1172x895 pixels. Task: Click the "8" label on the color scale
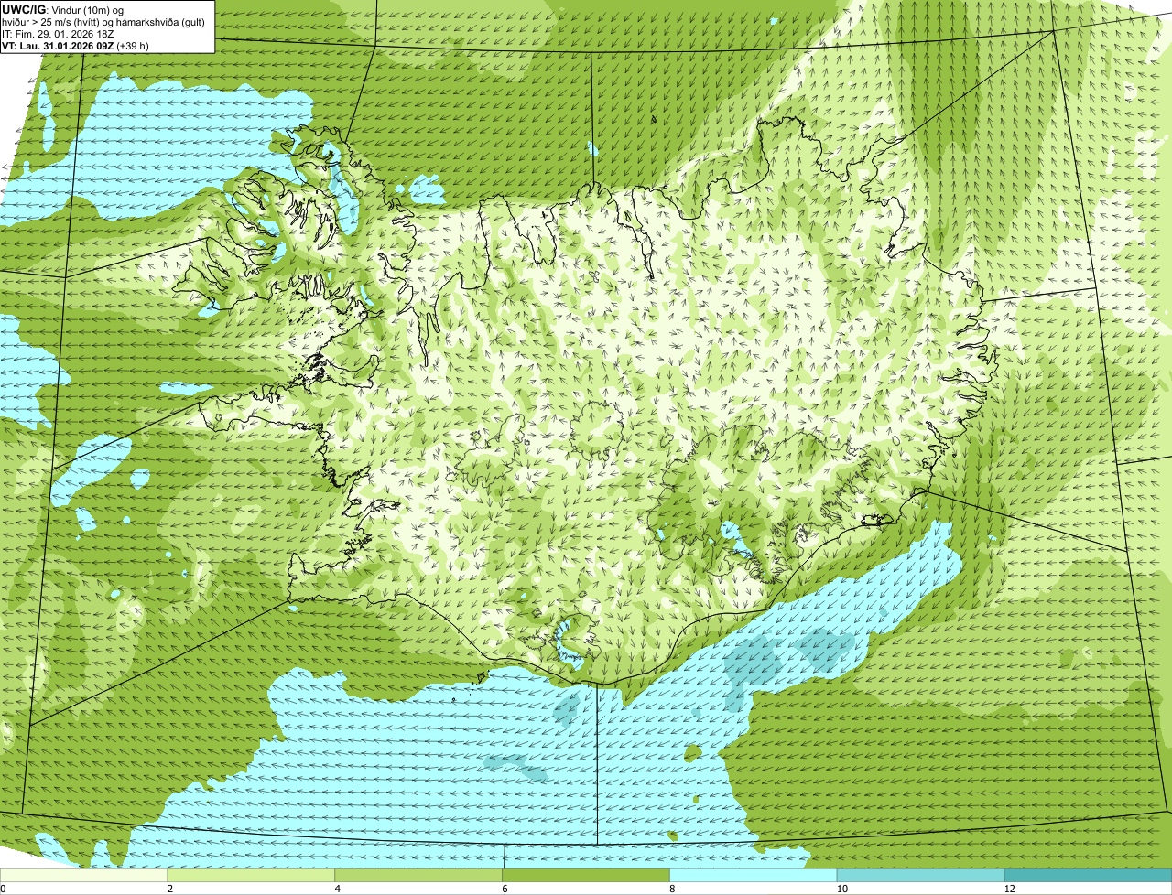[x=672, y=889]
